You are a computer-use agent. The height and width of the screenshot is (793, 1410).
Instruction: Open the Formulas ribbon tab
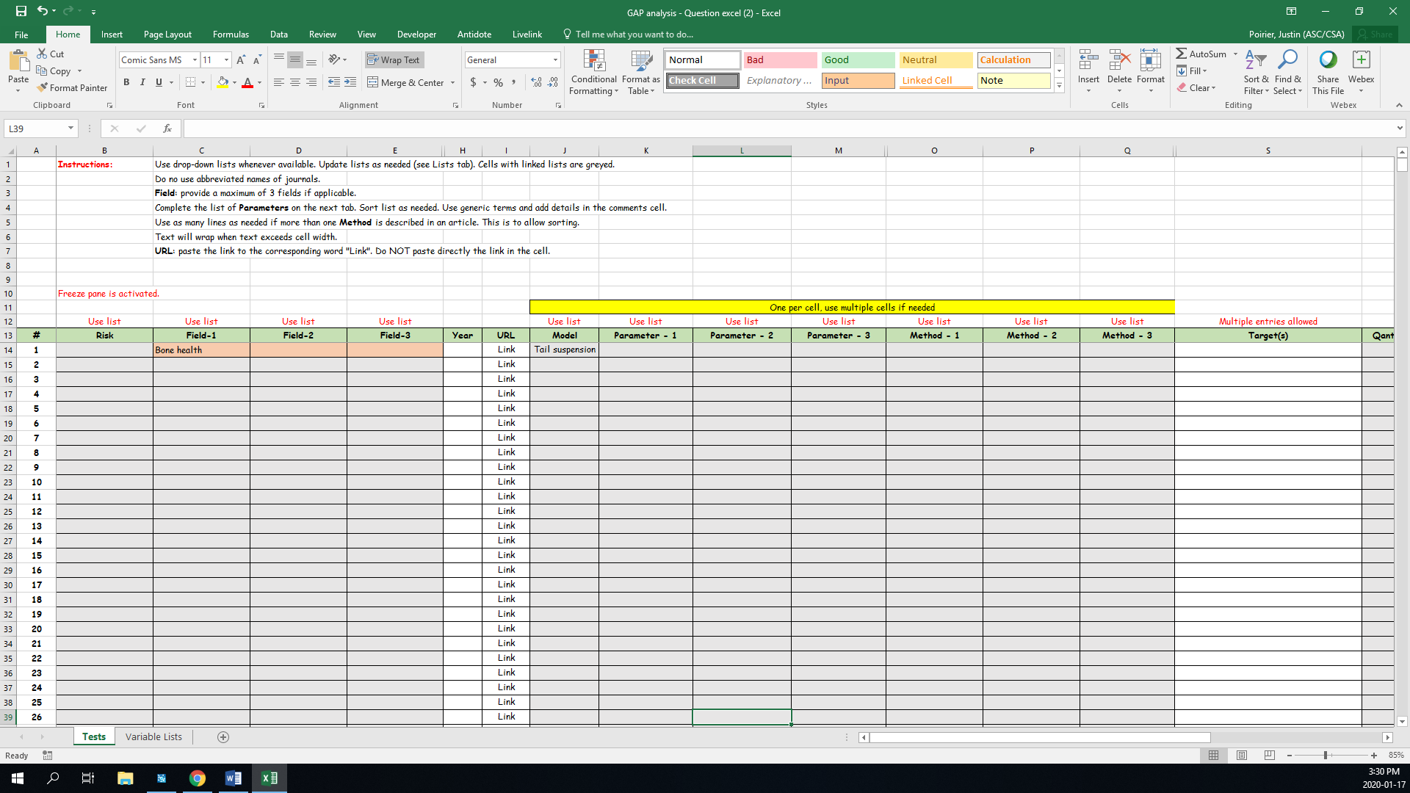231,35
